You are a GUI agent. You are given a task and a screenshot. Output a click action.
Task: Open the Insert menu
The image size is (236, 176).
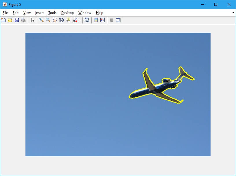tap(39, 13)
